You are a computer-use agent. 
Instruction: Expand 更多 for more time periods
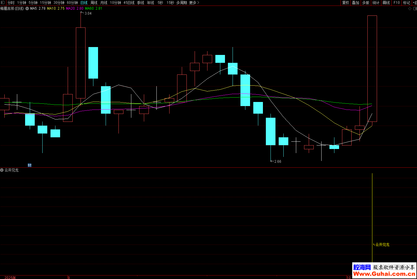194,3
